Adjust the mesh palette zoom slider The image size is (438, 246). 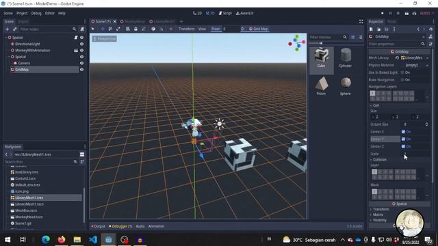tap(321, 43)
